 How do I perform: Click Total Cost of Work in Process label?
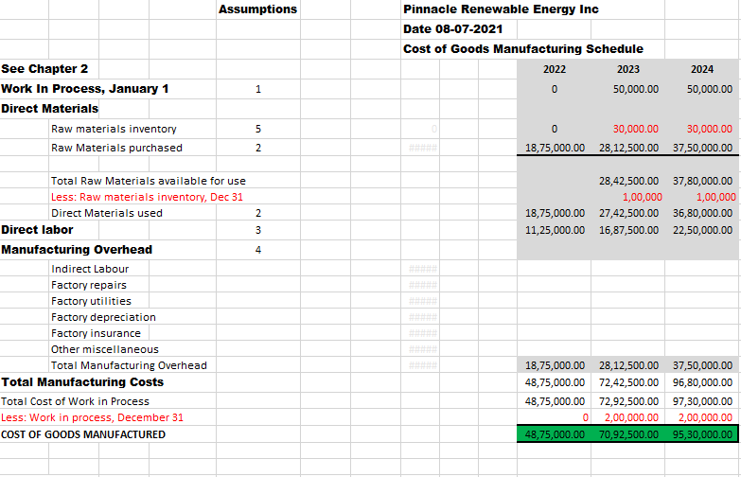[75, 401]
